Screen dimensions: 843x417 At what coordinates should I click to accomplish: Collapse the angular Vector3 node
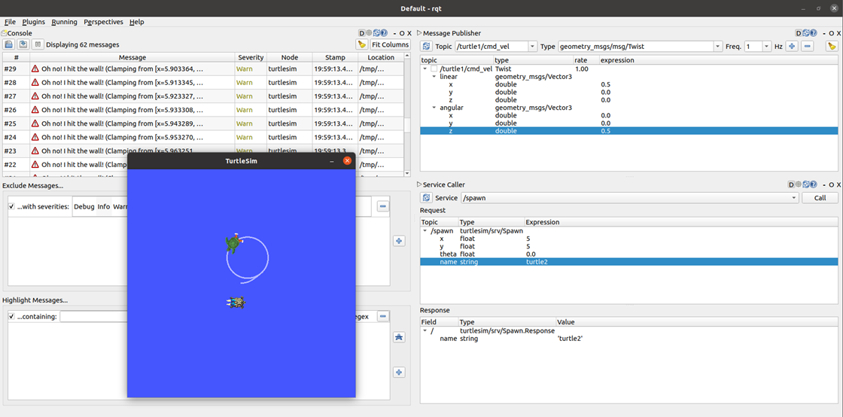(434, 108)
